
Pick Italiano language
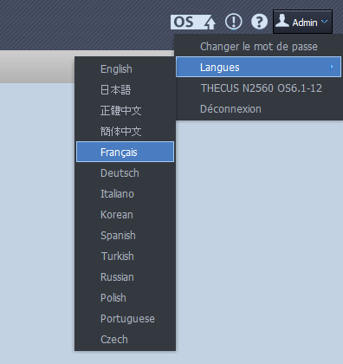(125, 194)
